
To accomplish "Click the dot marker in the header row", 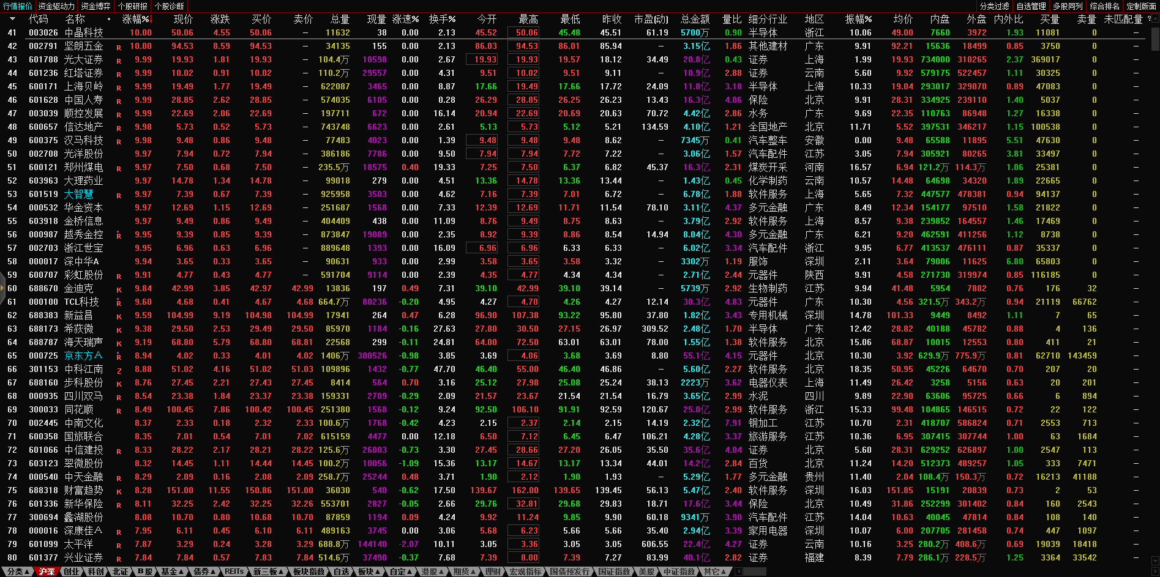I will tap(109, 19).
